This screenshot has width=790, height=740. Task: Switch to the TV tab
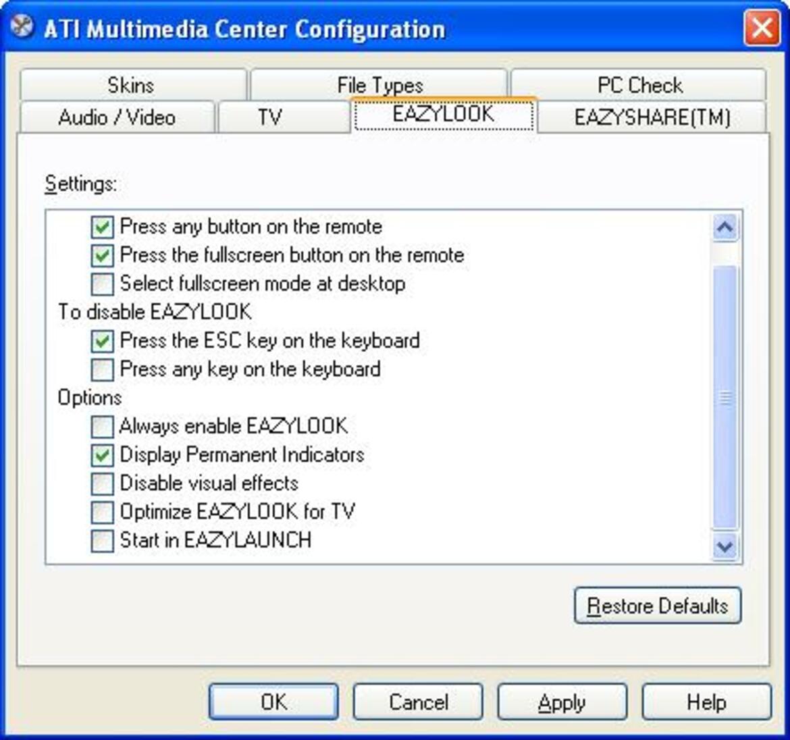click(284, 117)
